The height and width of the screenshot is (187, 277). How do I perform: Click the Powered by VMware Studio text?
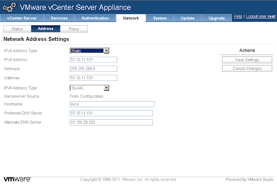[x=250, y=180]
